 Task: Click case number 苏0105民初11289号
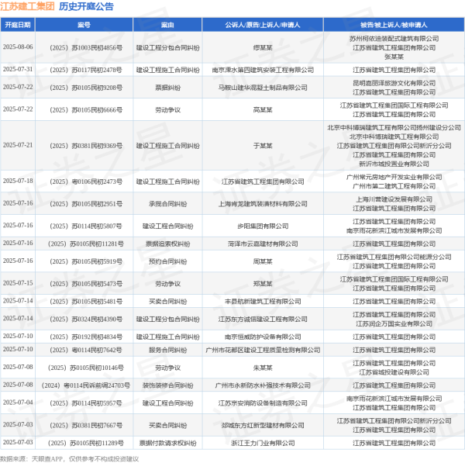tap(86, 443)
